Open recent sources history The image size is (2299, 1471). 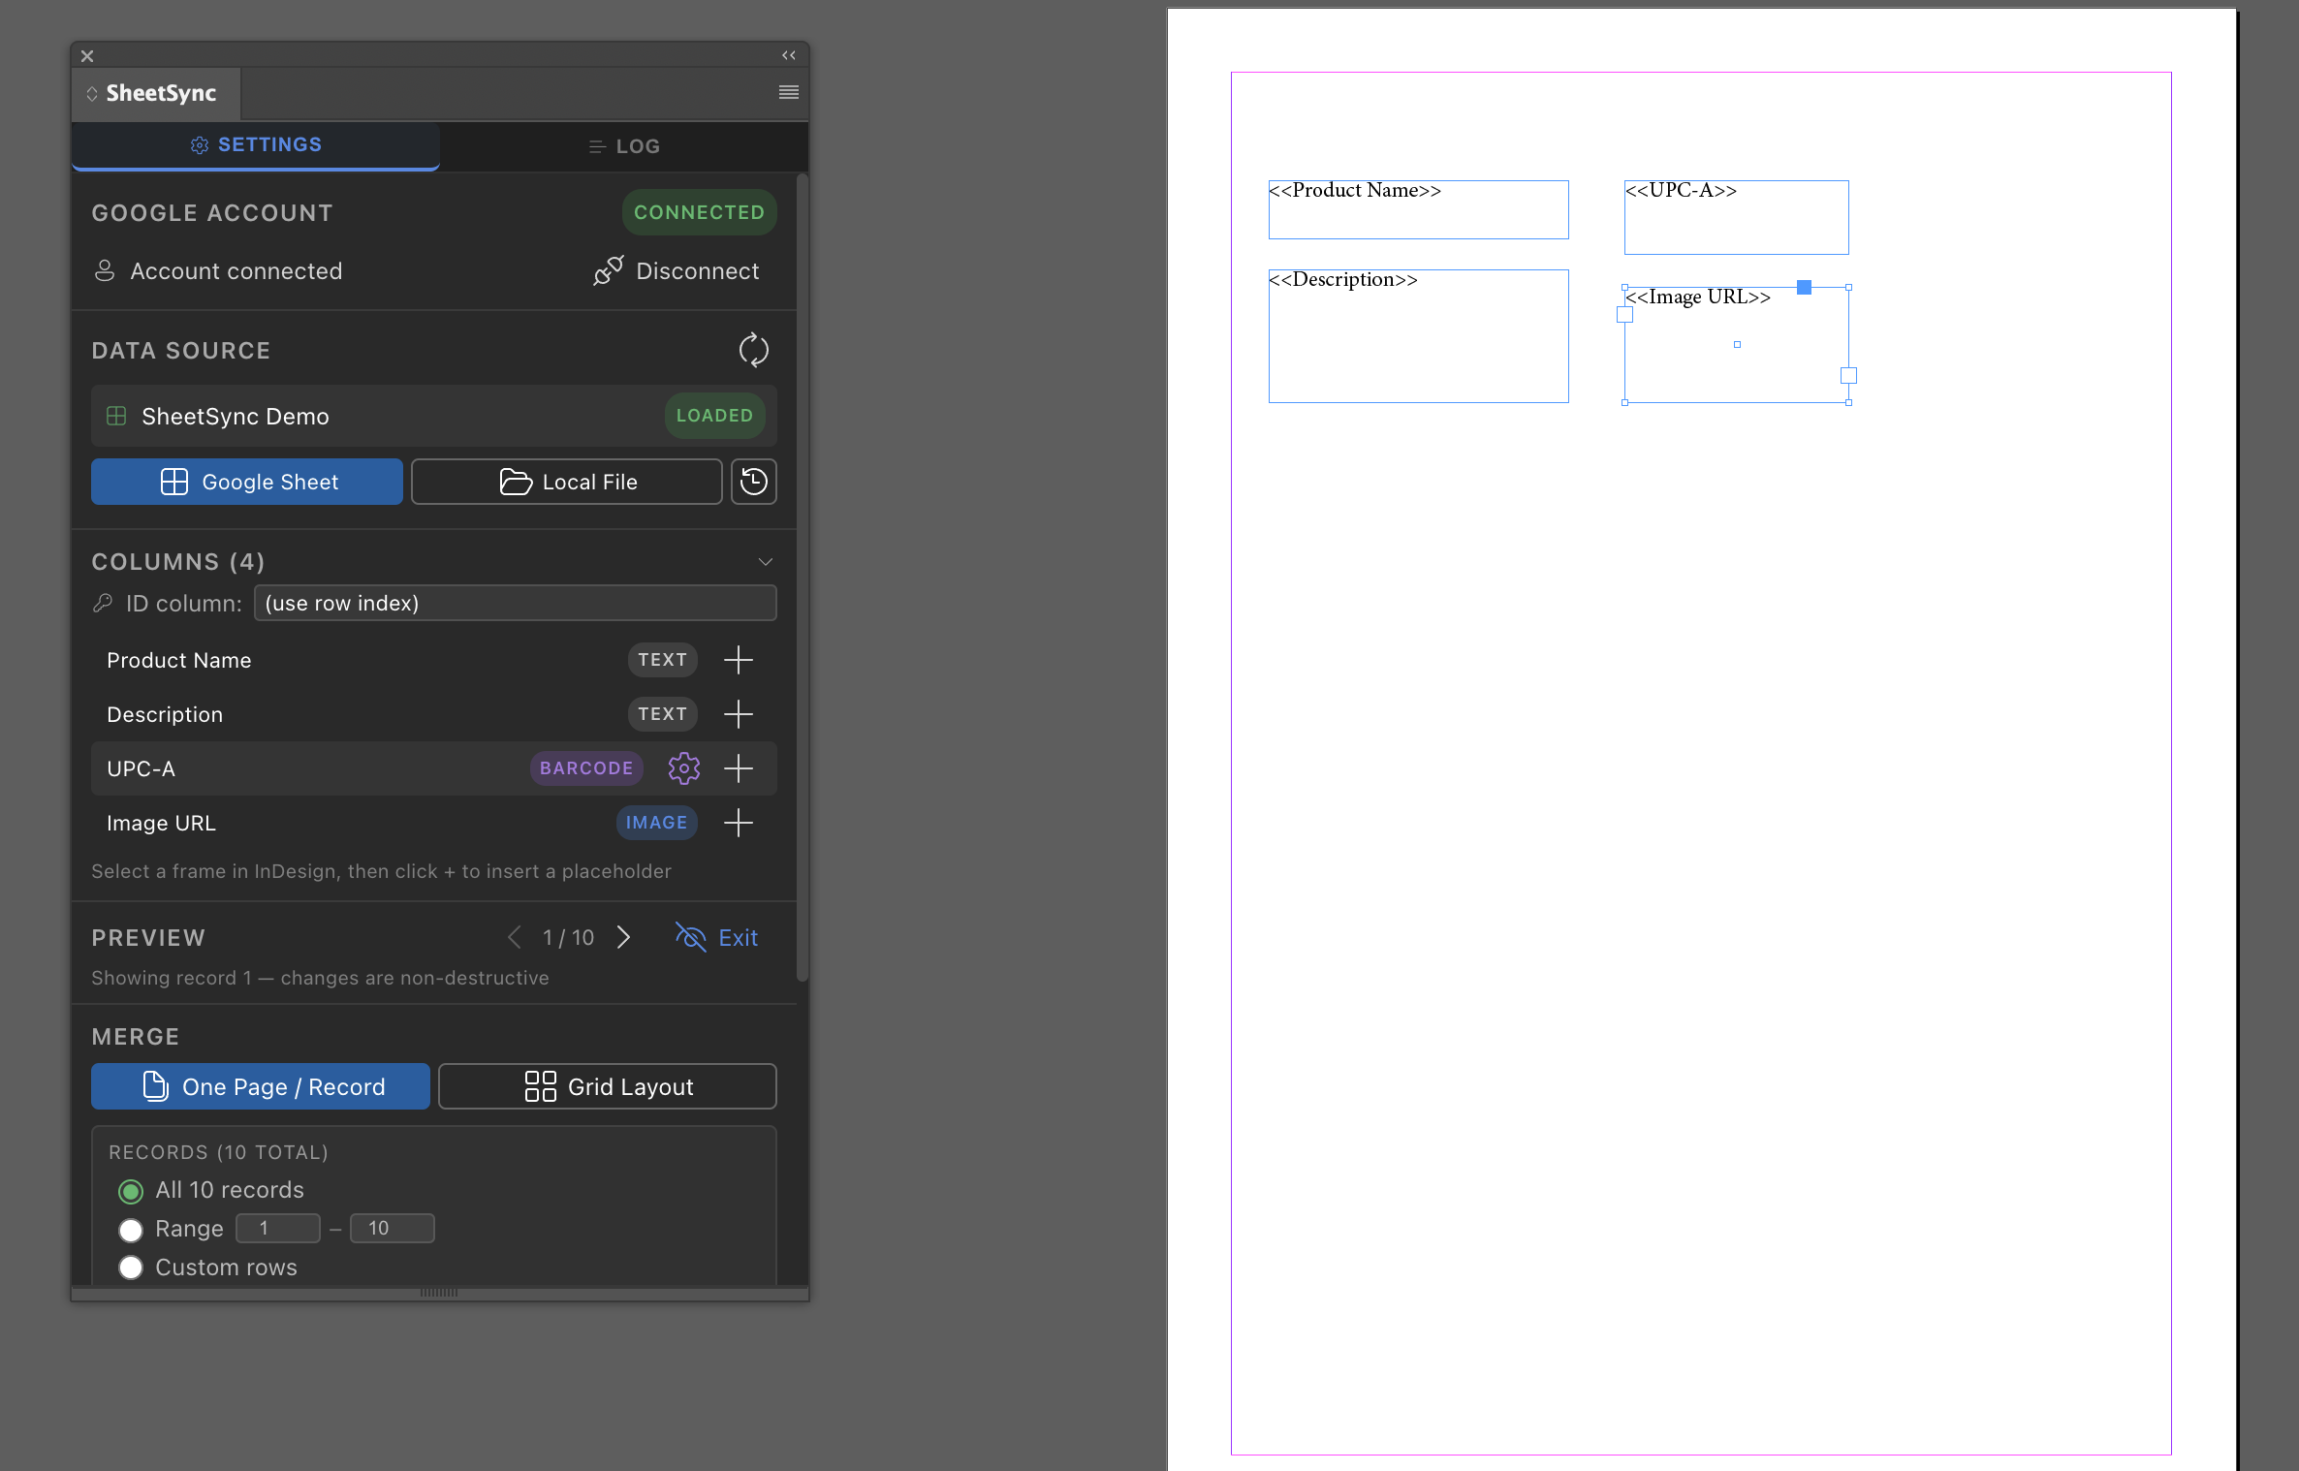754,482
